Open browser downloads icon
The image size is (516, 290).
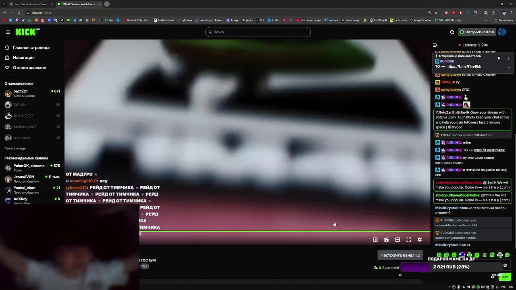pyautogui.click(x=493, y=12)
